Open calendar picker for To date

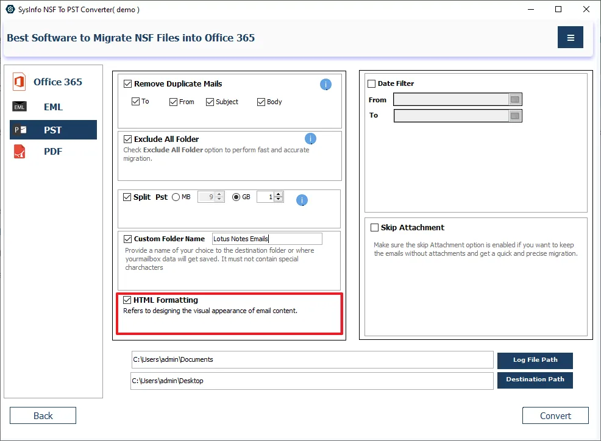(x=515, y=116)
